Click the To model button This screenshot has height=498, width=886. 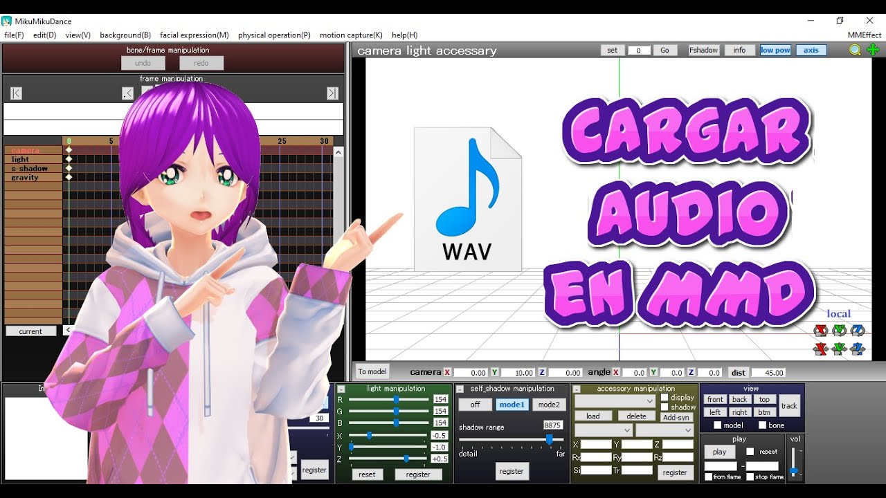tap(372, 371)
